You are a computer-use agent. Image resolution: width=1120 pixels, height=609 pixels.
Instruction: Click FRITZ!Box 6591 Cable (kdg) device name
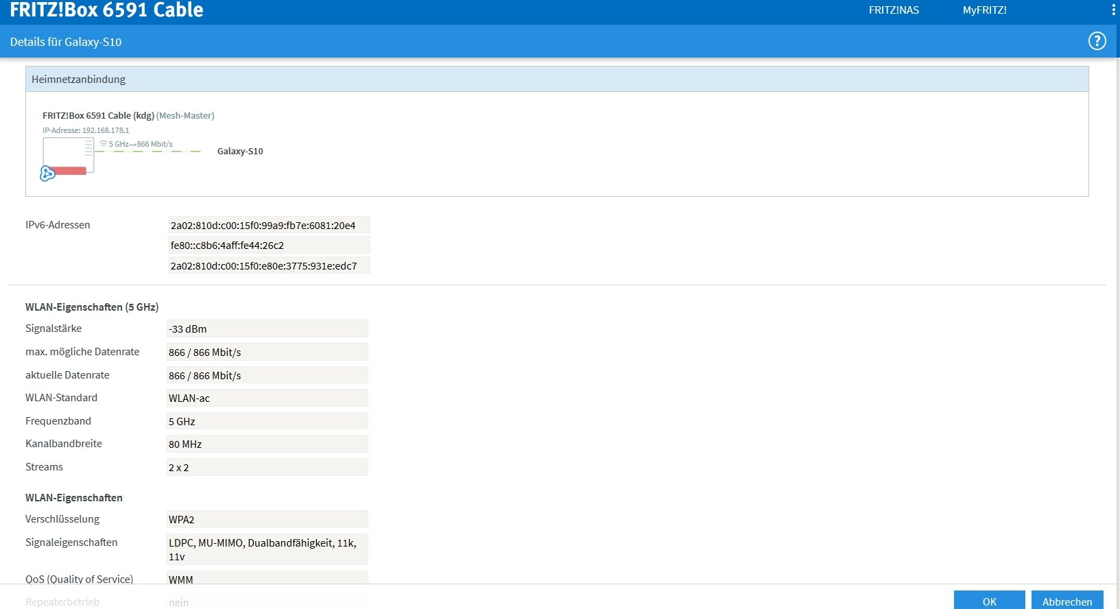(x=98, y=115)
